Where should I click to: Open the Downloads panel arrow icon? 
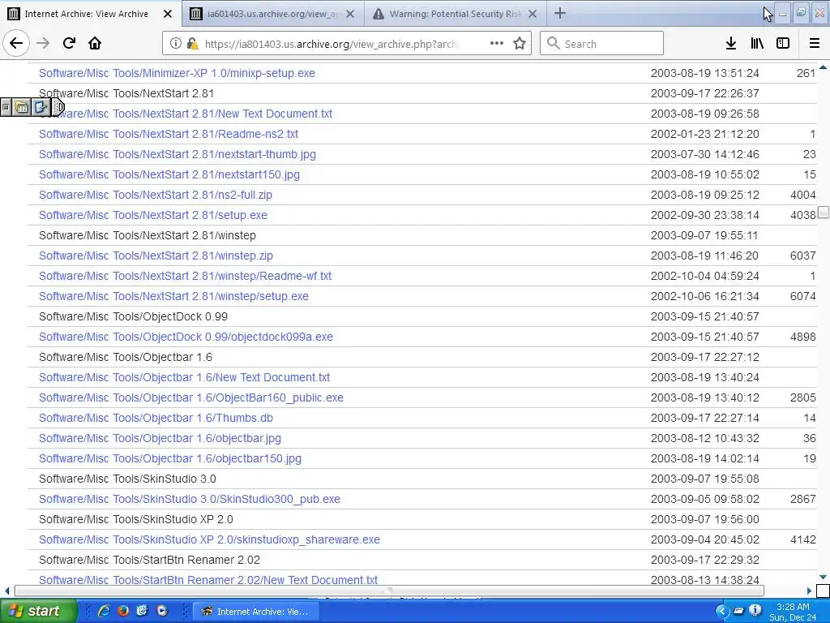pos(731,44)
